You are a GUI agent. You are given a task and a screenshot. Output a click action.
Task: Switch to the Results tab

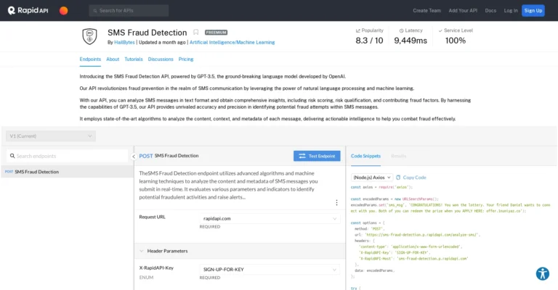tap(399, 156)
